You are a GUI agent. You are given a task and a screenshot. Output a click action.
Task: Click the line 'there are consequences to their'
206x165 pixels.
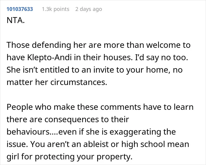coord(68,119)
